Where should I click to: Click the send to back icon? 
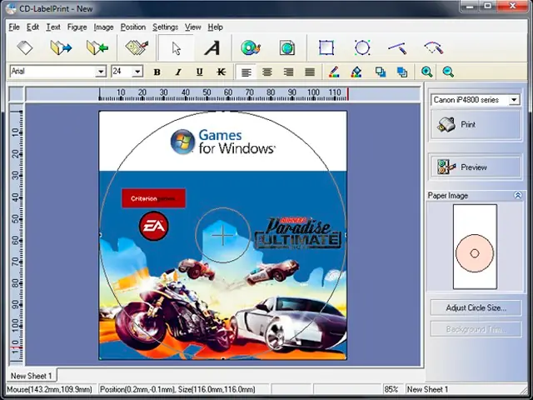point(402,72)
